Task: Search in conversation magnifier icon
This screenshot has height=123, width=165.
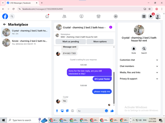Action: pyautogui.click(x=144, y=49)
